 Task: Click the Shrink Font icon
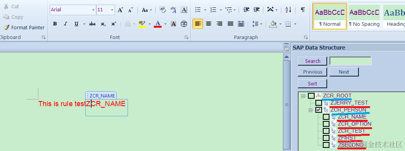pyautogui.click(x=130, y=10)
